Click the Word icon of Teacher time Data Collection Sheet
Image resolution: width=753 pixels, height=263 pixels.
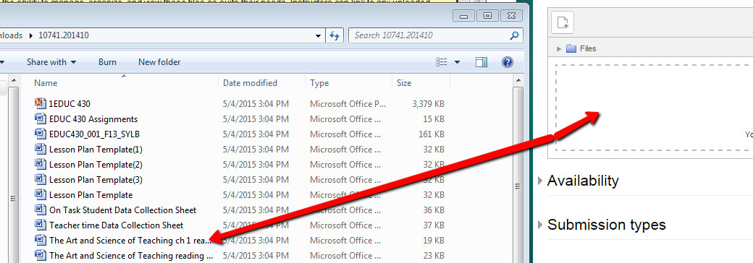tap(40, 225)
